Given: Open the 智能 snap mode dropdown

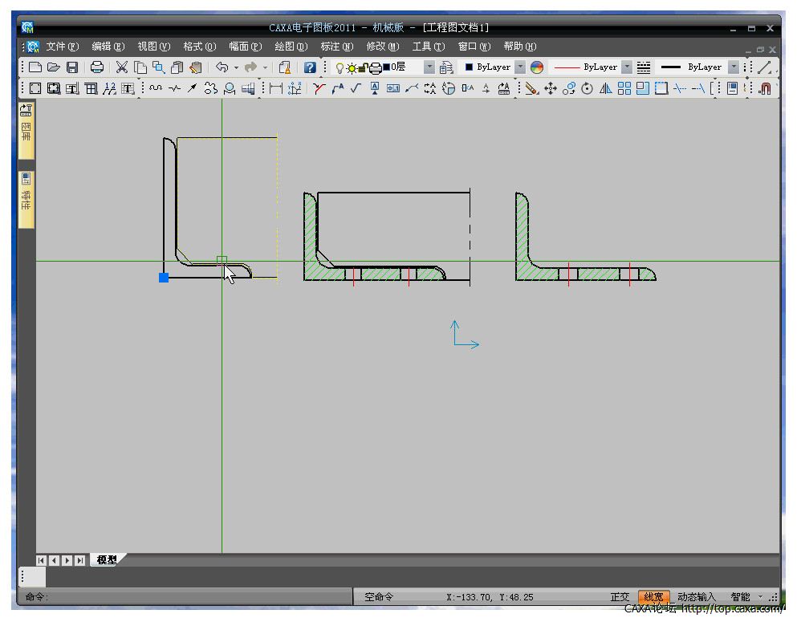Looking at the screenshot, I should 760,597.
